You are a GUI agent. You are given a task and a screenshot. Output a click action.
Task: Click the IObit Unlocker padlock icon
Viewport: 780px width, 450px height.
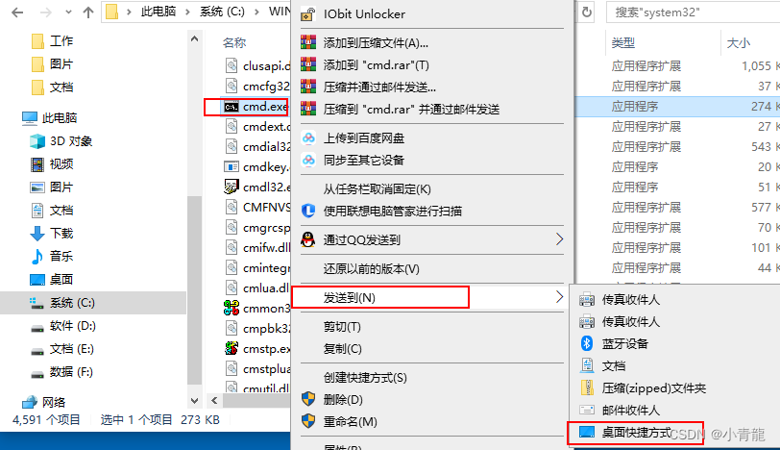point(308,14)
